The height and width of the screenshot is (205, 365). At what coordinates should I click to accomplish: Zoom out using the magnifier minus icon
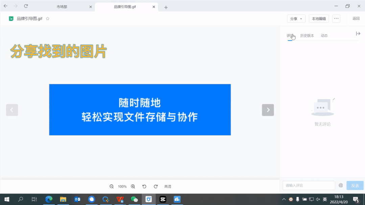click(111, 186)
